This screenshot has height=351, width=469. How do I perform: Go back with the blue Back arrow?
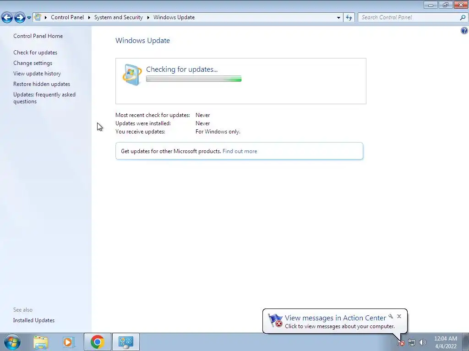pyautogui.click(x=7, y=18)
